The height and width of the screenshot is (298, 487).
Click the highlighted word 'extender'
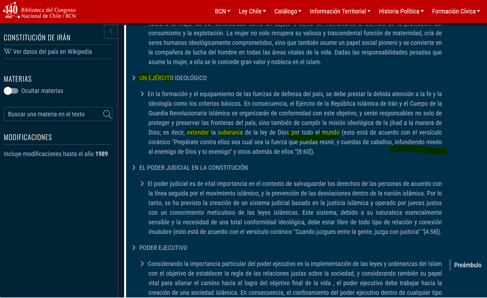[x=198, y=132]
